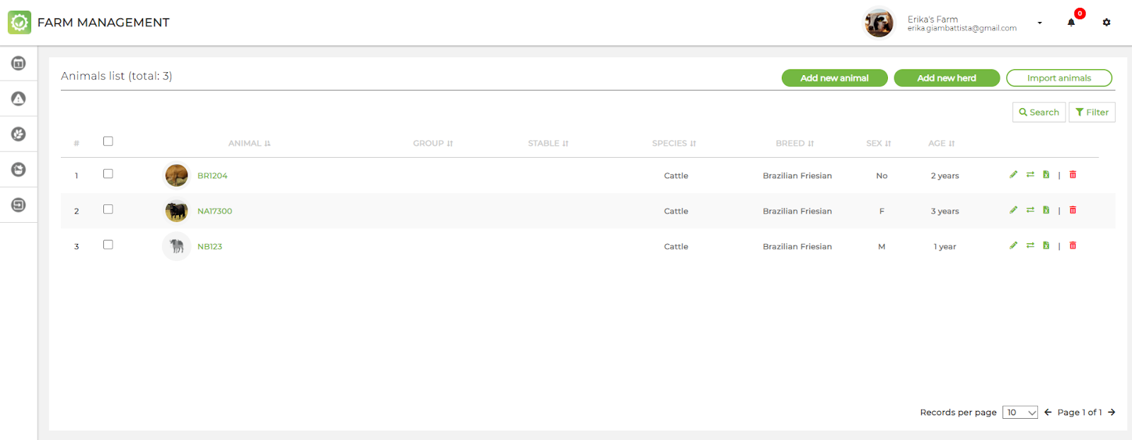Open animal NB123 details link

pos(209,247)
